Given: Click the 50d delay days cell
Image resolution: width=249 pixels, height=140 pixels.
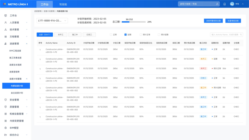Looking at the screenshot, I should 224,68.
